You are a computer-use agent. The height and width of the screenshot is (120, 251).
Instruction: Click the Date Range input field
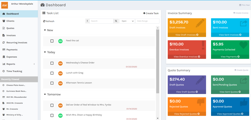tap(147, 21)
